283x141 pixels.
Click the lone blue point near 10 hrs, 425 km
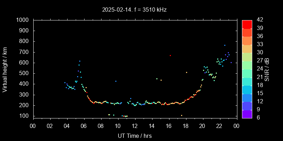116,81
